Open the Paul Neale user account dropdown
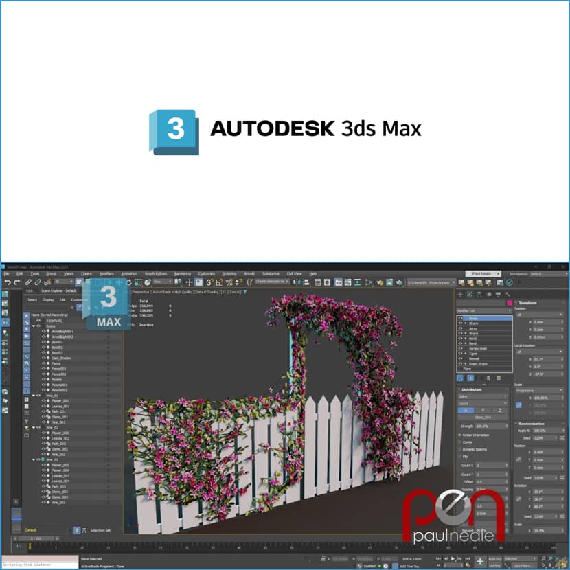570x570 pixels. point(483,274)
